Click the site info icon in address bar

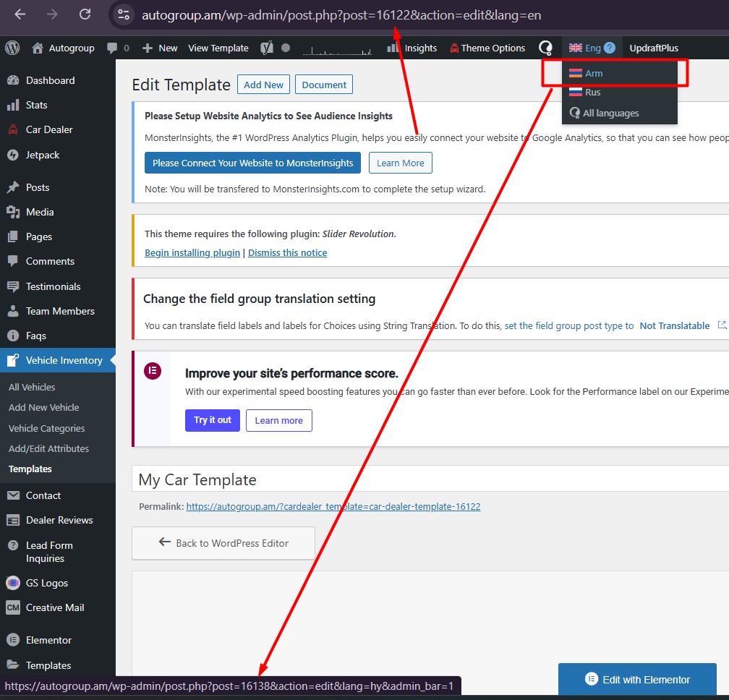click(x=124, y=14)
